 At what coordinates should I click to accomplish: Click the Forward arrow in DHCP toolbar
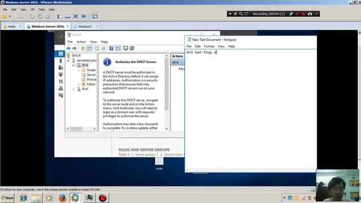74,48
